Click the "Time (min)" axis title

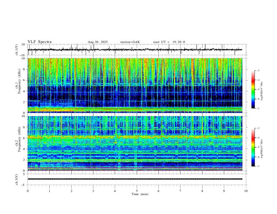[140, 194]
